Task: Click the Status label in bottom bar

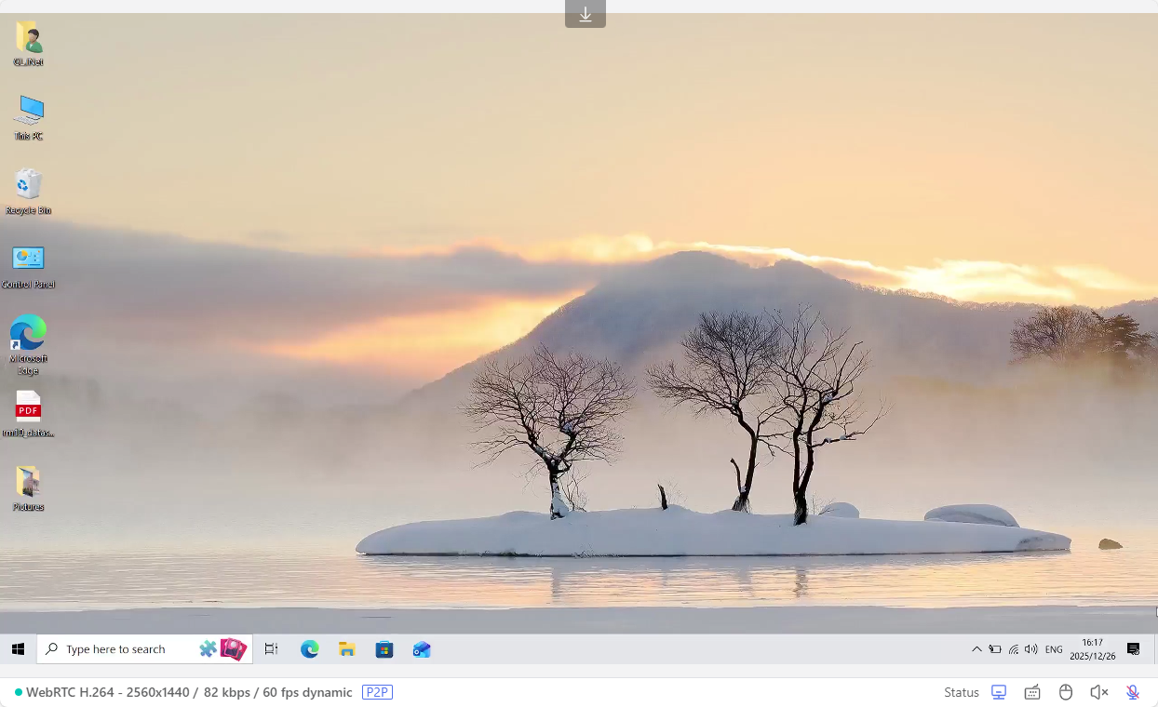Action: [961, 692]
